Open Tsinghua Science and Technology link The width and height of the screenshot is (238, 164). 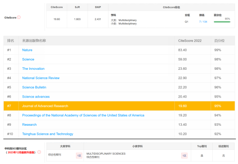click(x=48, y=134)
